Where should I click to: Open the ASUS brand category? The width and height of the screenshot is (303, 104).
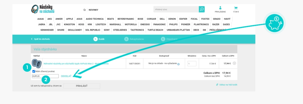[79, 19]
